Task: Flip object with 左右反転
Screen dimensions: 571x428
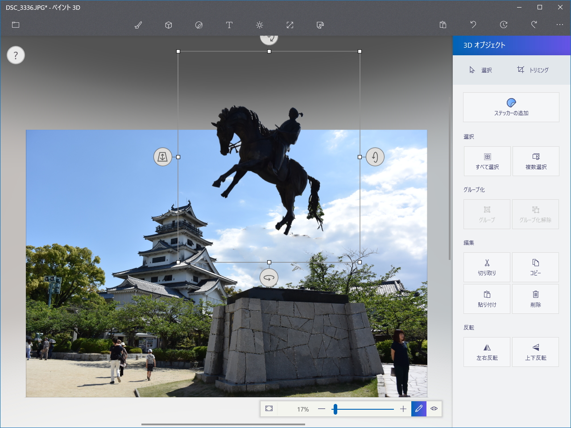Action: [487, 352]
